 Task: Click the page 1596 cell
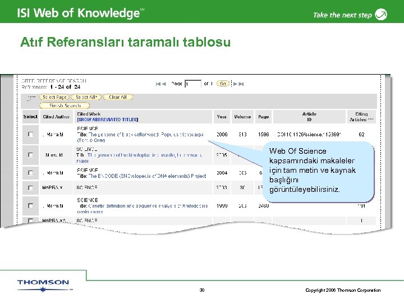264,135
